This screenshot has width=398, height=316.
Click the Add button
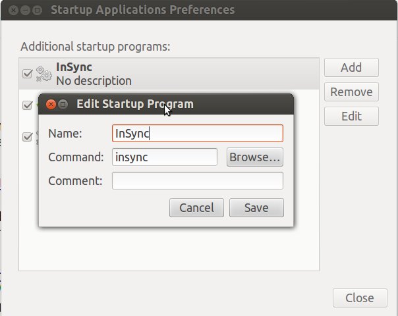351,67
